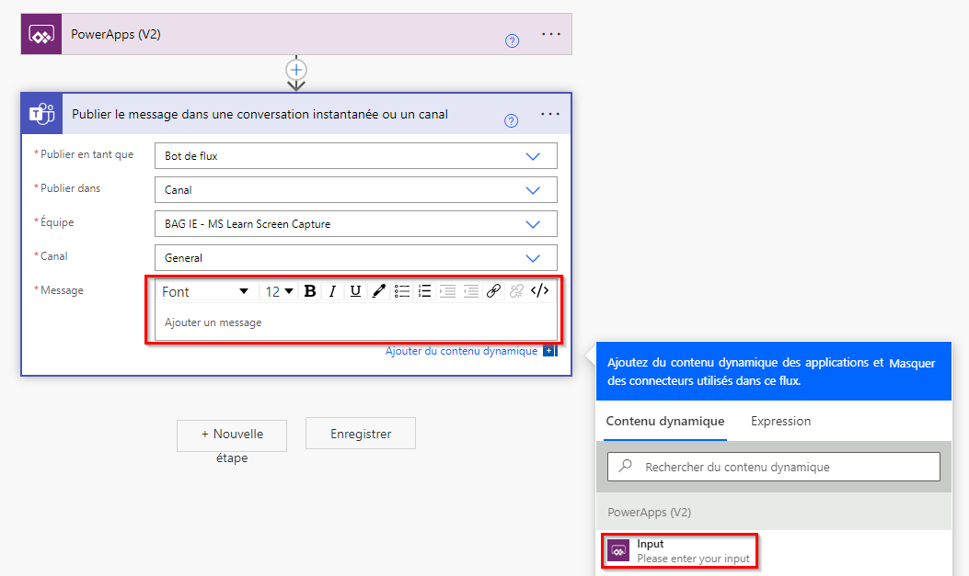Click the dynamic content plus icon

[549, 351]
